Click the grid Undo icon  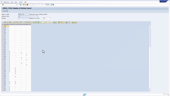coord(21,22)
